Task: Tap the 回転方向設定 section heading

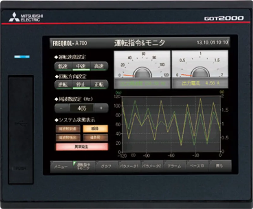Action: (71, 77)
